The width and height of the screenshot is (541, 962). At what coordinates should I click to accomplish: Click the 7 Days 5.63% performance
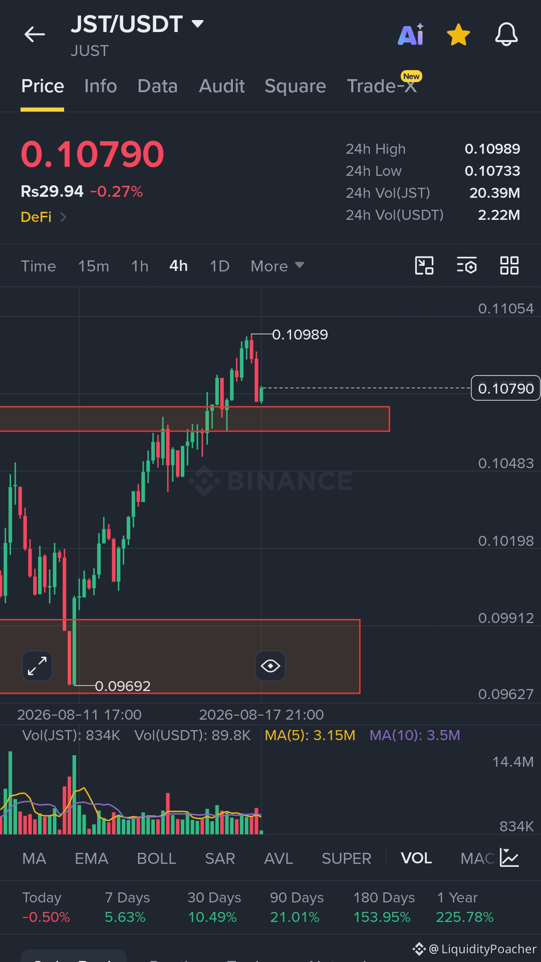pyautogui.click(x=127, y=907)
